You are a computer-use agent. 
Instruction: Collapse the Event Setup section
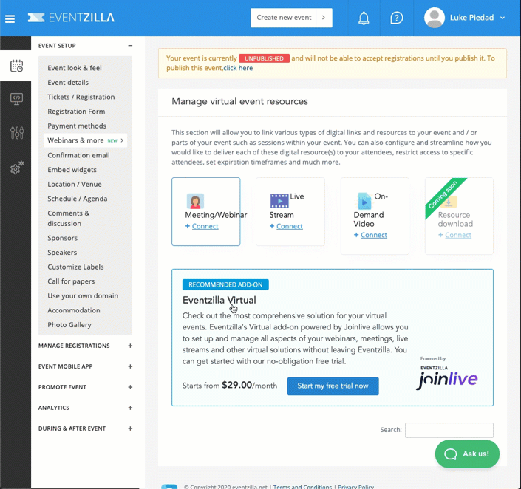pyautogui.click(x=130, y=46)
